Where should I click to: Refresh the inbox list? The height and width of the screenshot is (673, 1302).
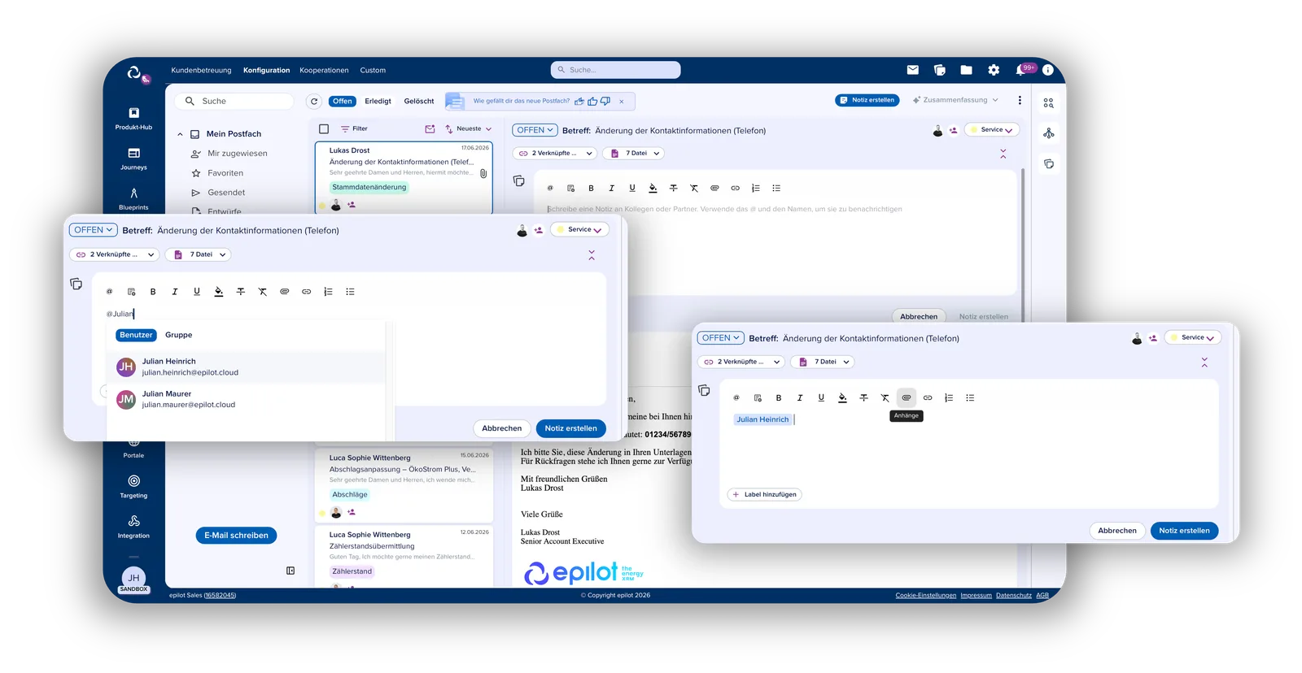pyautogui.click(x=314, y=102)
